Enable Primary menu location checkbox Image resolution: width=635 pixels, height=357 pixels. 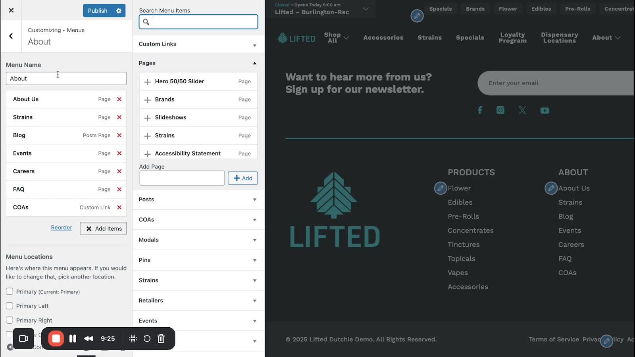pos(10,292)
